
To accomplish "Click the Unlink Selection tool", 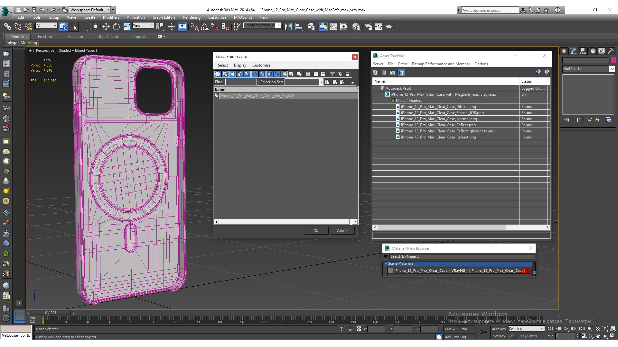I will point(18,27).
